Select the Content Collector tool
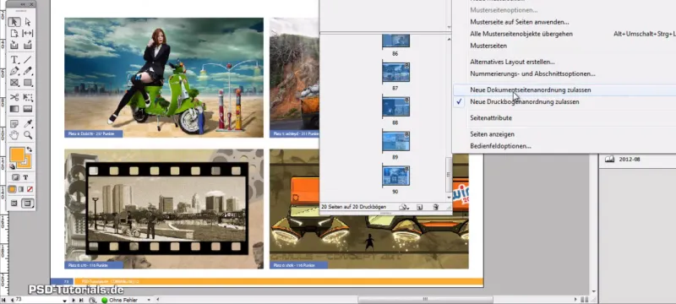The image size is (676, 304). click(x=14, y=45)
